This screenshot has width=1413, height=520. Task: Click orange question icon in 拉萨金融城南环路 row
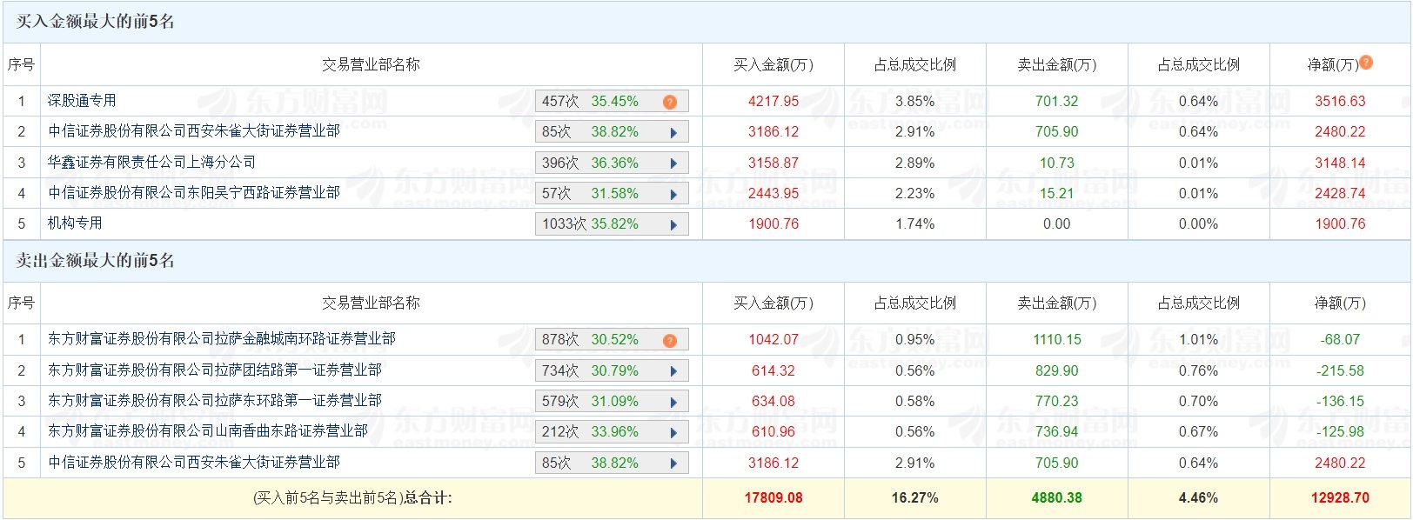670,340
